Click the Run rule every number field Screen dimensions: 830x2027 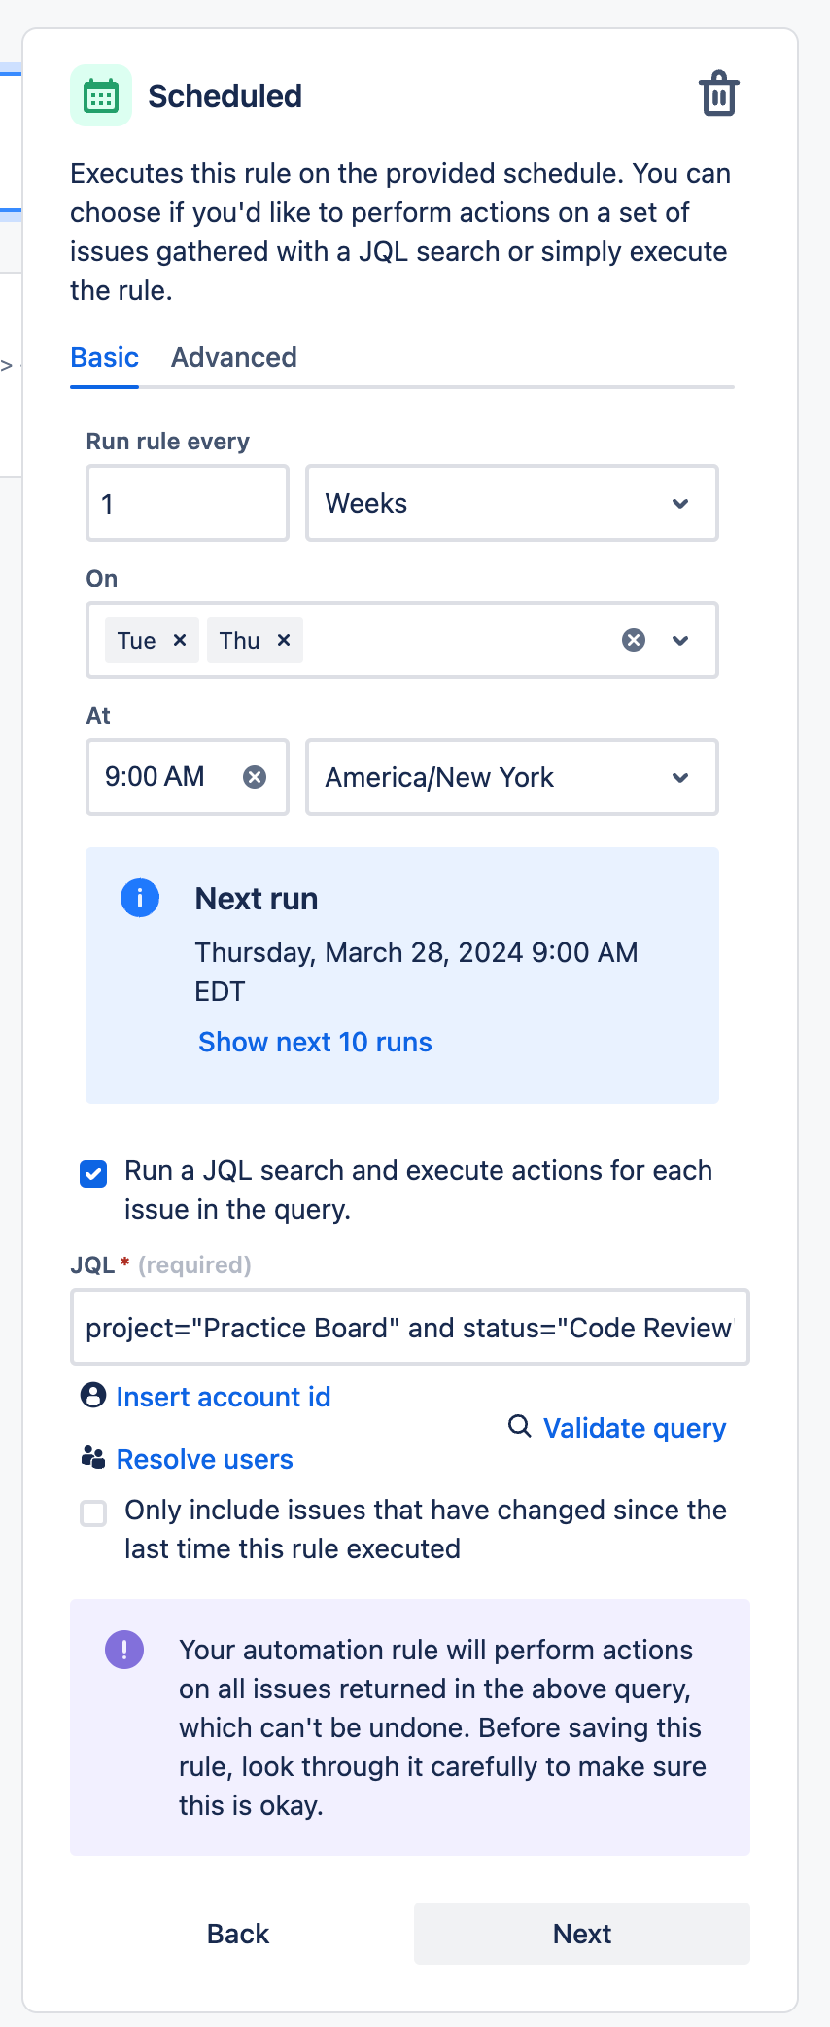click(188, 503)
